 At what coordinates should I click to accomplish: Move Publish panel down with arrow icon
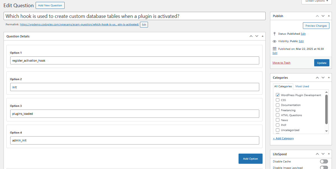(323, 16)
